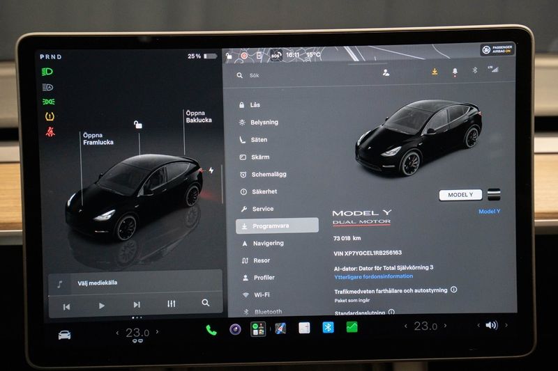Open the green energy graph app

(x=352, y=326)
